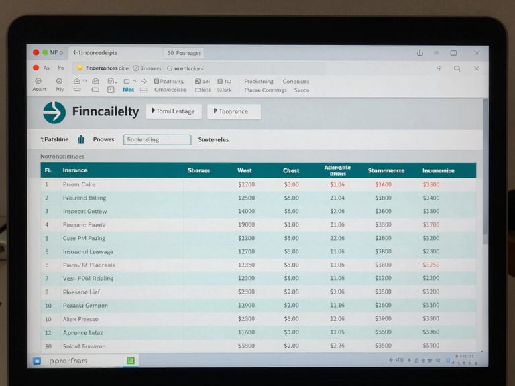Image resolution: width=515 pixels, height=386 pixels.
Task: Sort by the Cleest column header
Action: (291, 170)
